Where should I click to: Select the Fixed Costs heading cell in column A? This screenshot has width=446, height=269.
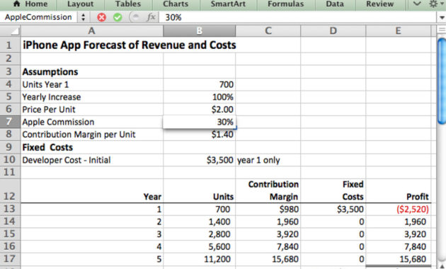92,147
